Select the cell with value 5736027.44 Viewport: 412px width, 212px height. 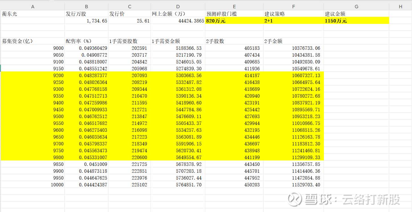178,178
